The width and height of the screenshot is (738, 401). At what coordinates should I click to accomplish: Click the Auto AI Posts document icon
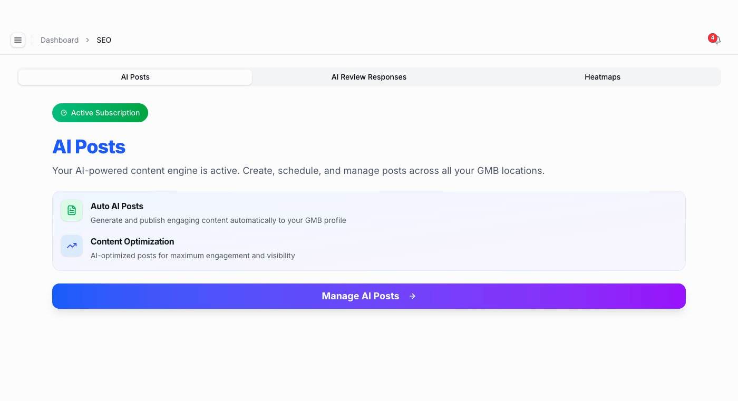72,210
